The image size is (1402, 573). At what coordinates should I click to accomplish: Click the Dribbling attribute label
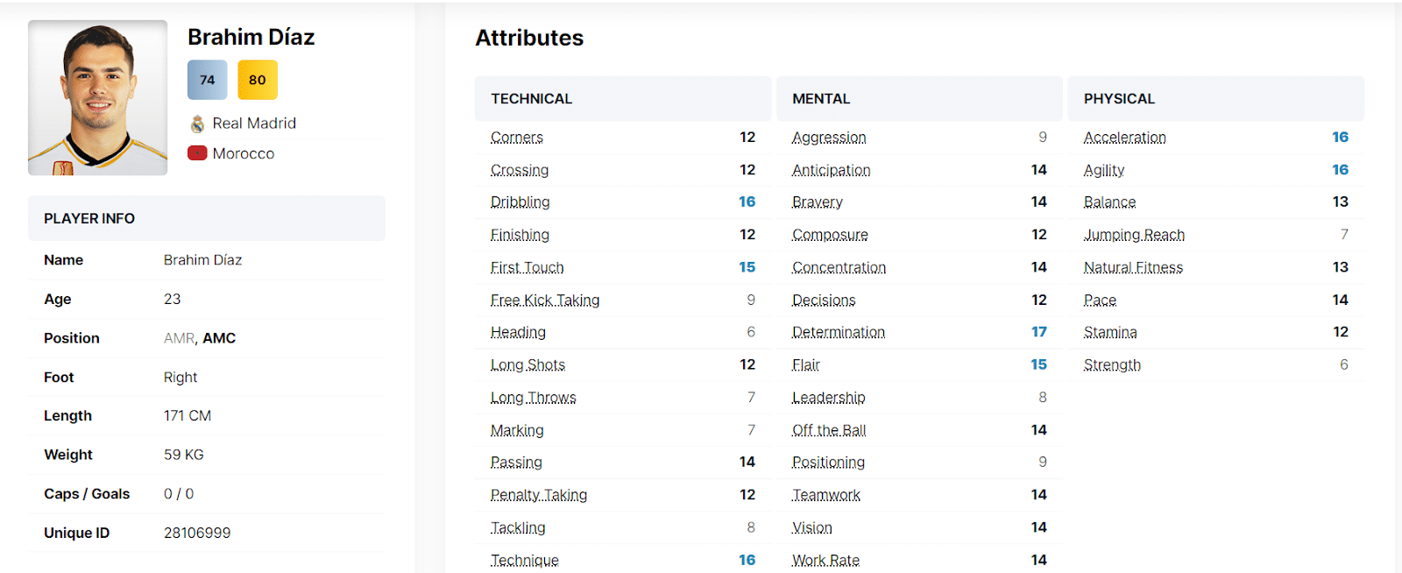[x=520, y=202]
